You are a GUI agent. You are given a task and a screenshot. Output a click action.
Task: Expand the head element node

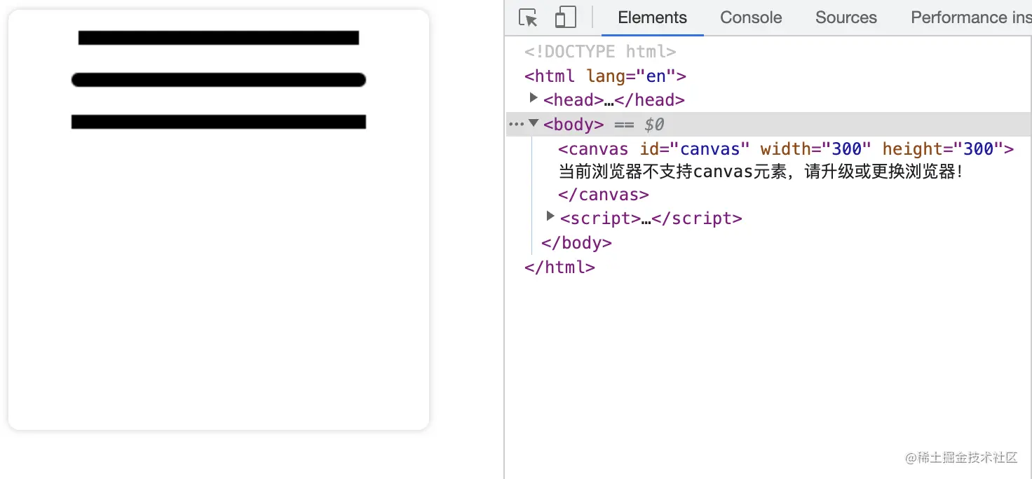[x=534, y=98]
